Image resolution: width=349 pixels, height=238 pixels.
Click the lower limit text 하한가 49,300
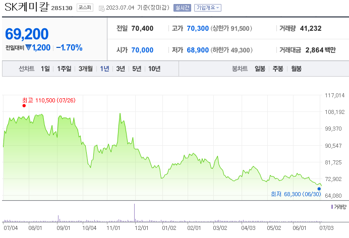click(231, 50)
